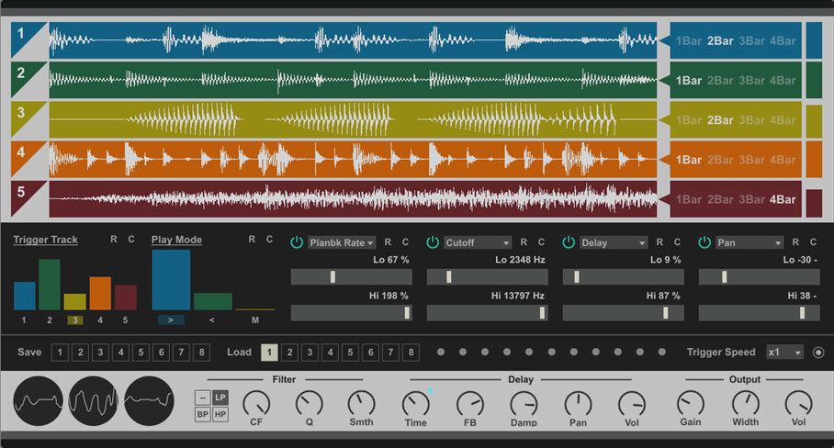Disable the Delay modulator power icon
Image resolution: width=834 pixels, height=448 pixels.
(x=569, y=242)
